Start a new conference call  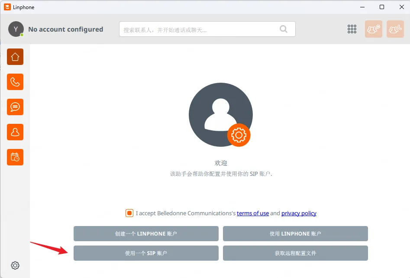point(395,29)
